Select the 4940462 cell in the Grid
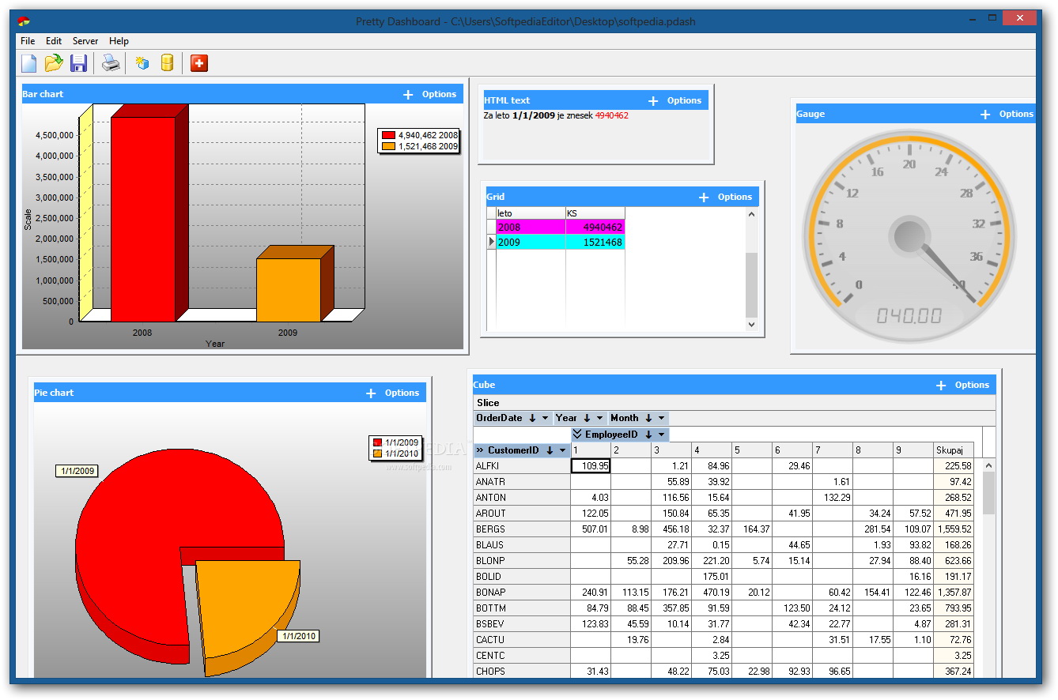Viewport: 1058px width, 700px height. (595, 228)
